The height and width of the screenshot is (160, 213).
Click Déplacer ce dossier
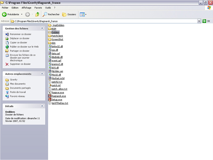pyautogui.click(x=20, y=38)
